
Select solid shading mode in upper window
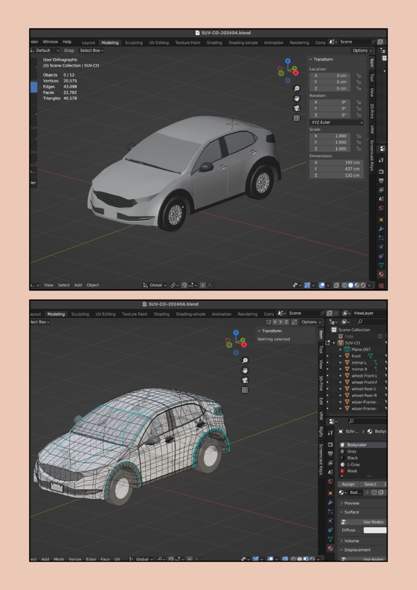click(x=351, y=285)
